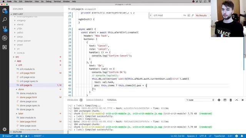Open crit.module.ts in explorer

27,69
